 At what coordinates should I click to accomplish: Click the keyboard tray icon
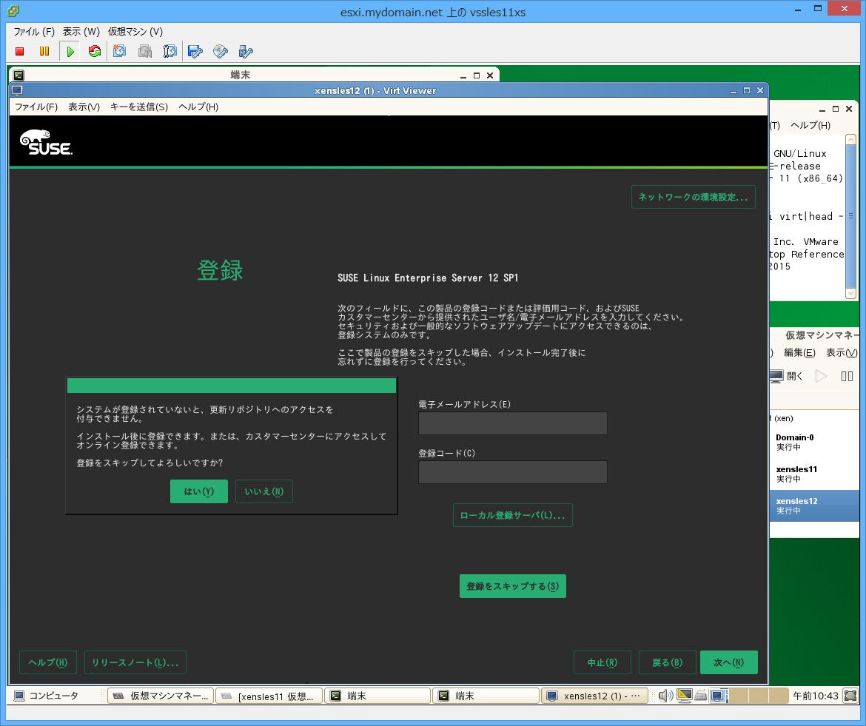pyautogui.click(x=701, y=696)
